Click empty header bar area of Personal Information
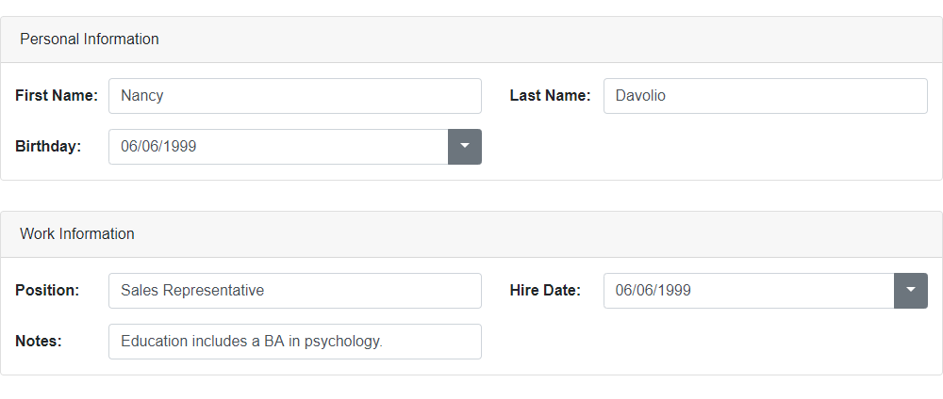This screenshot has height=399, width=943. [566, 40]
